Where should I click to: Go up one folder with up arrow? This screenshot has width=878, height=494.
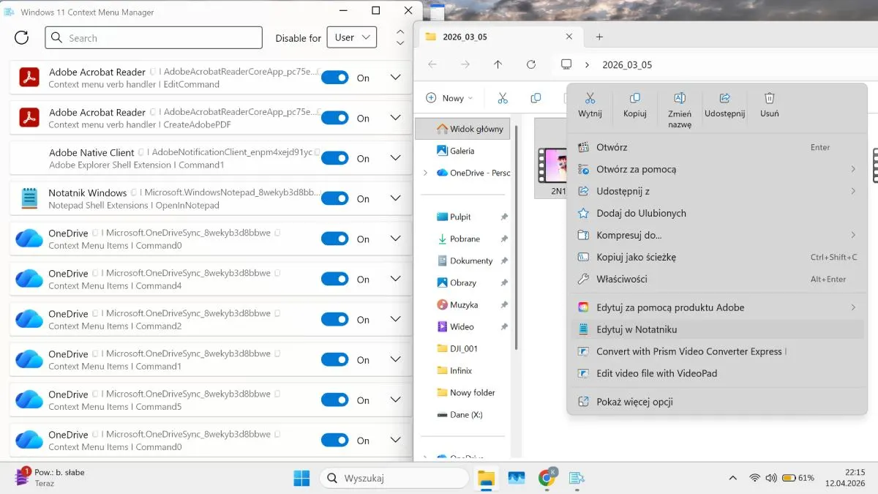[x=498, y=64]
